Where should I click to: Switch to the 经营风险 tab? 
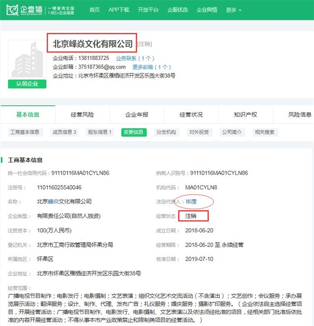(82, 114)
